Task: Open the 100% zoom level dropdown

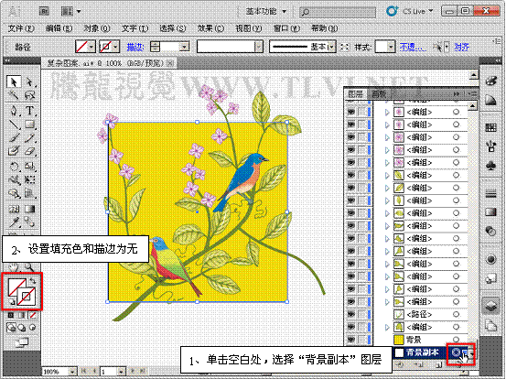Action: (72, 372)
